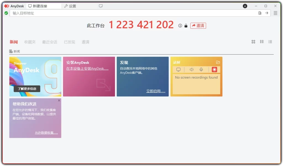Screen dimensions: 283x166
Task: Start screen recording with the red record button
Action: coord(214,69)
